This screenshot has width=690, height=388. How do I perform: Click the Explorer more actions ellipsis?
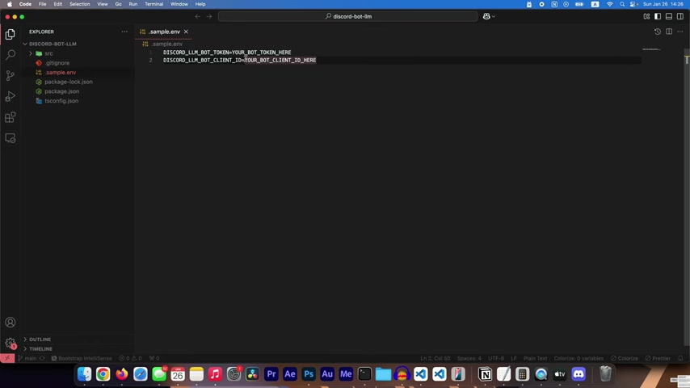124,32
